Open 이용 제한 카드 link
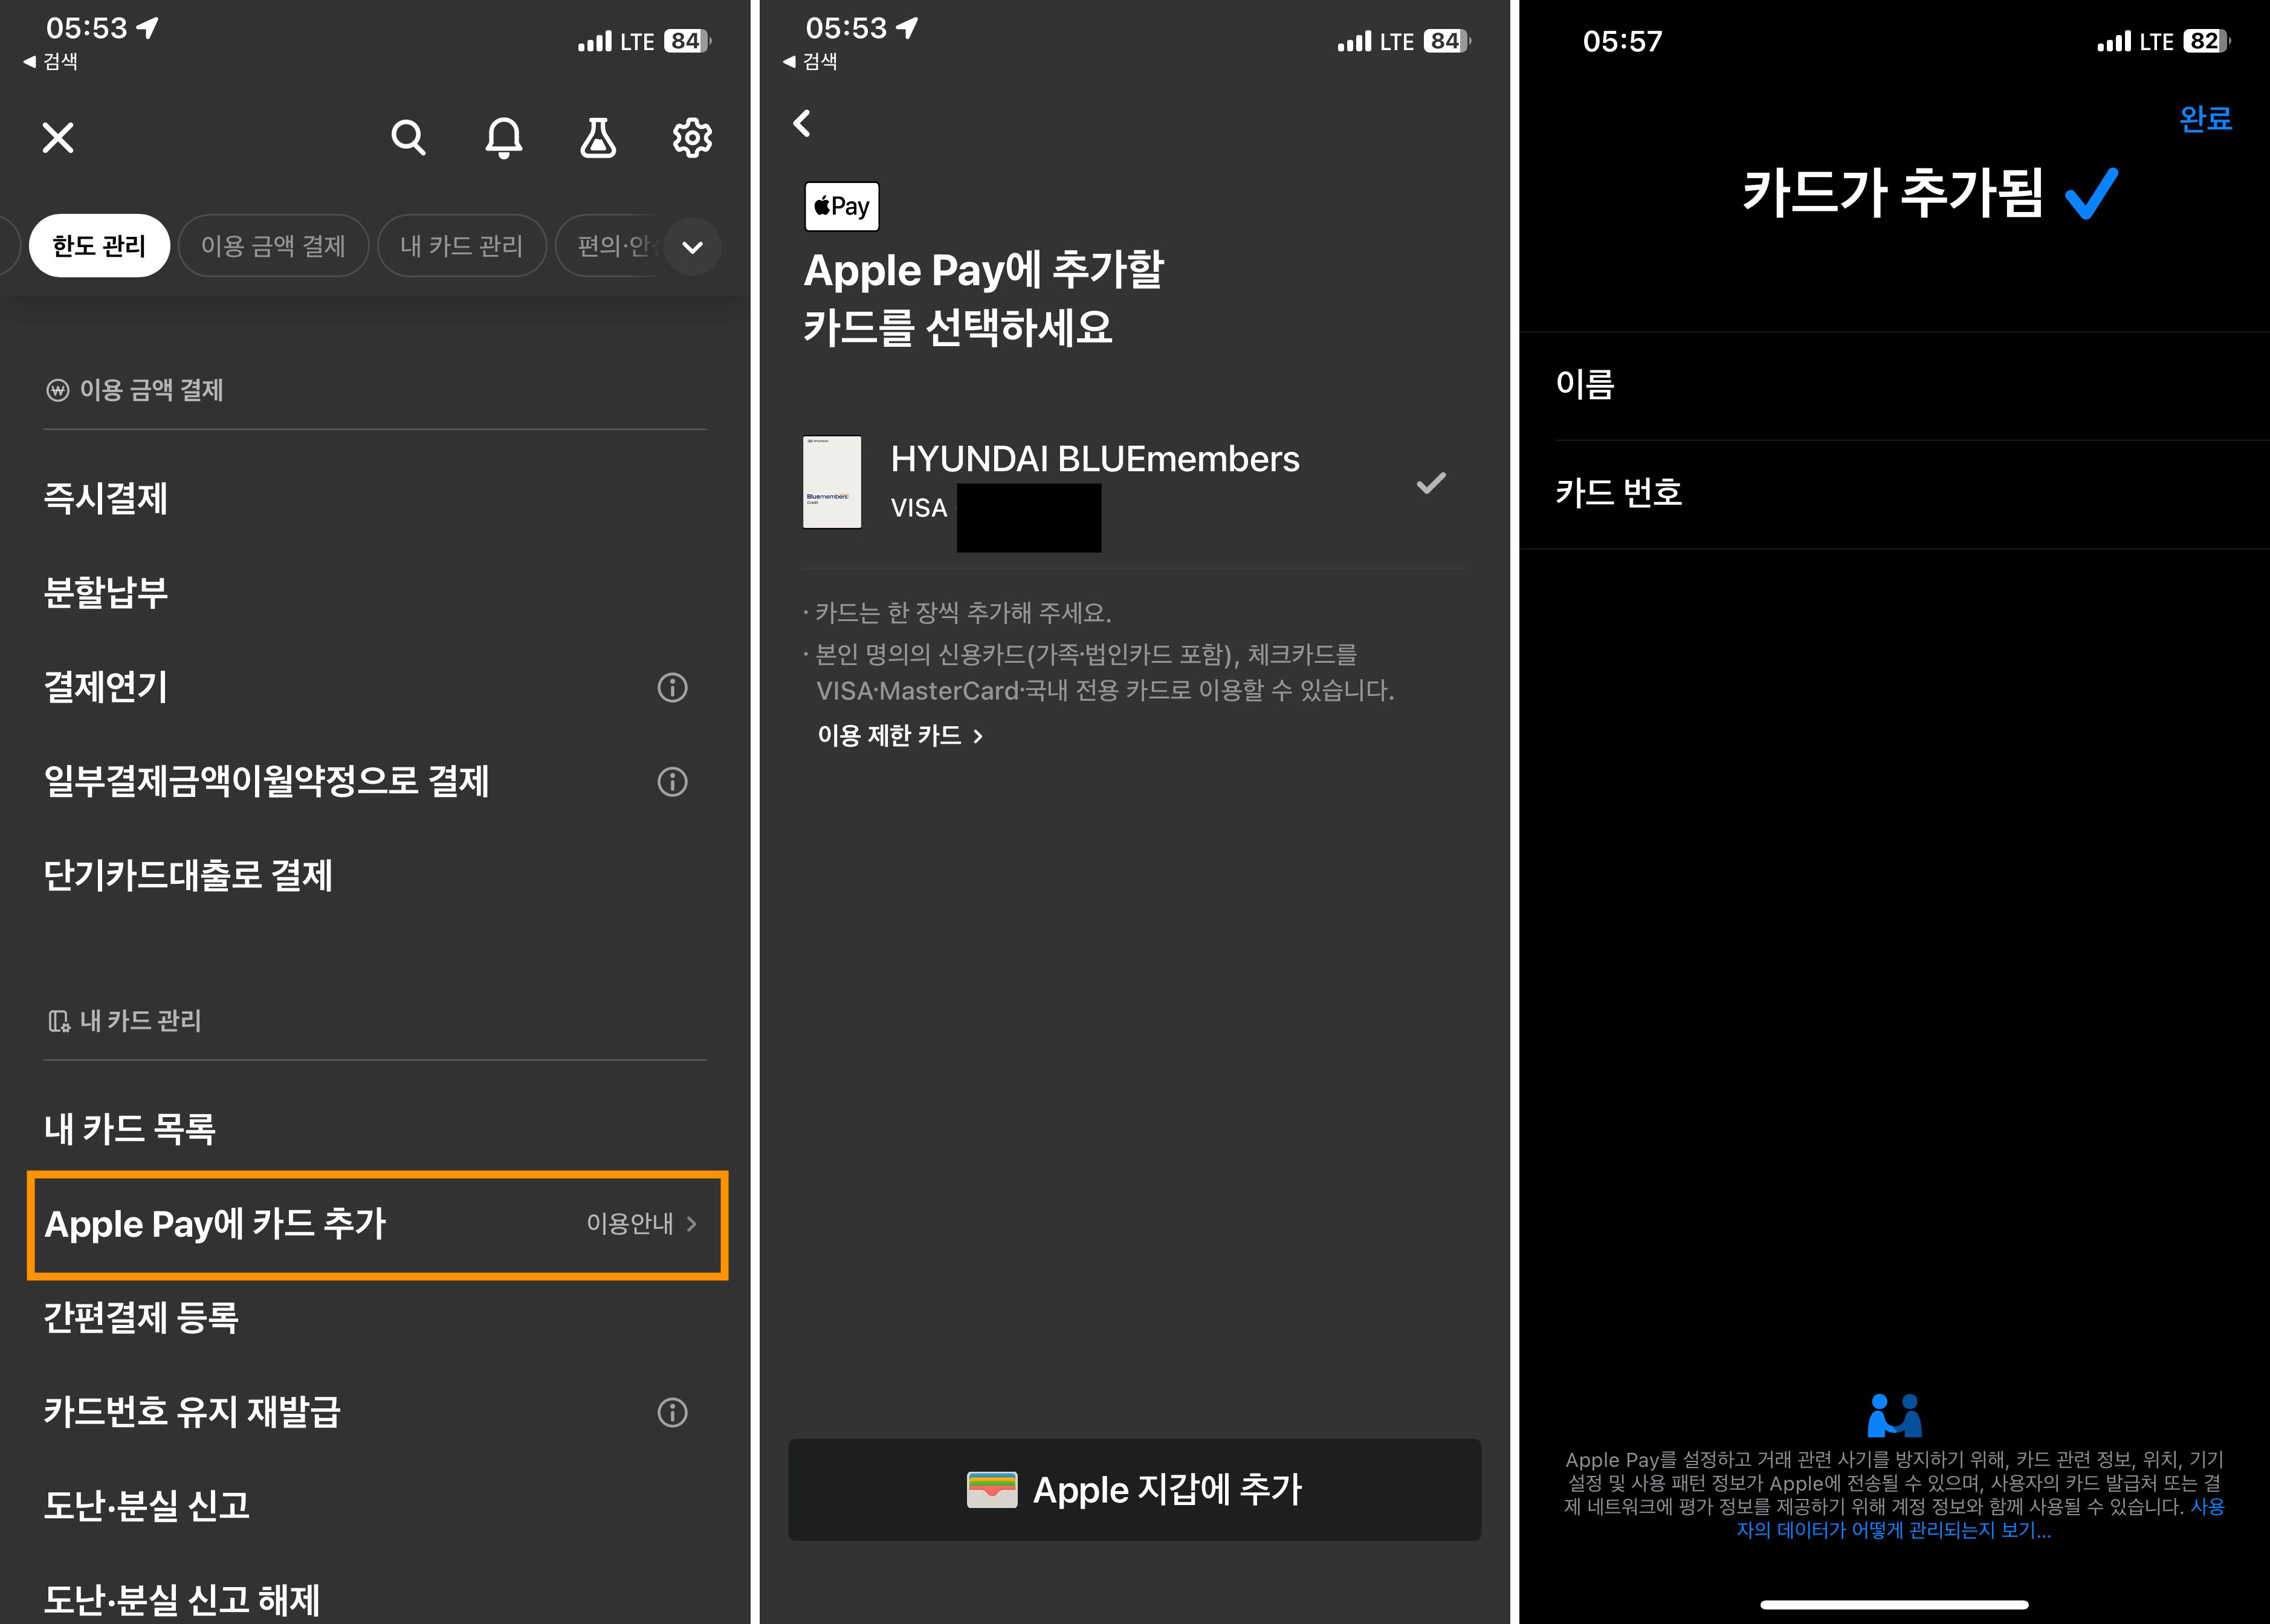 (901, 735)
